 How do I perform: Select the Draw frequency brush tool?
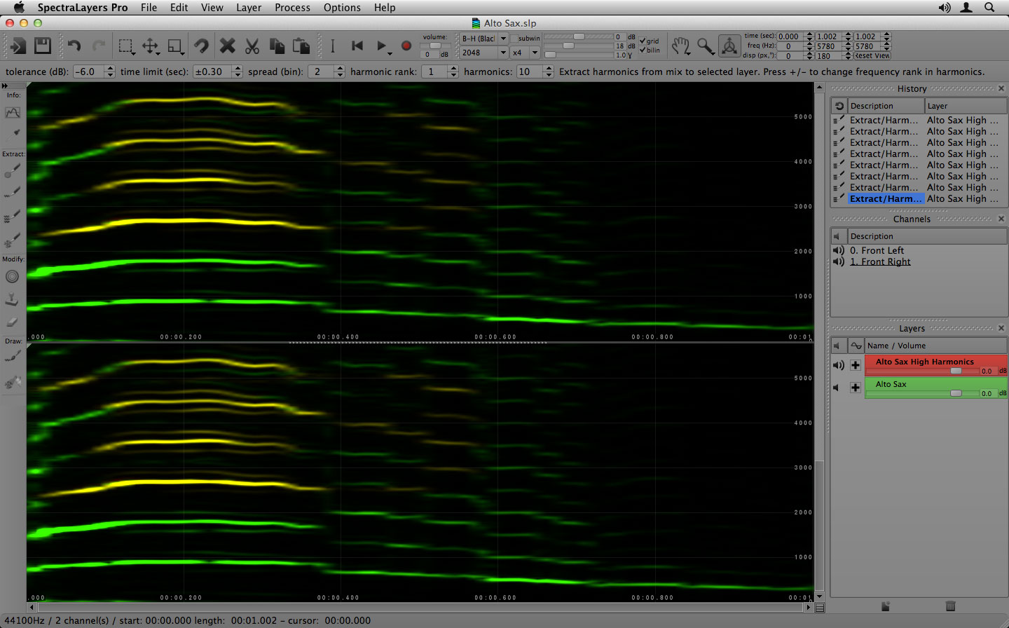[x=12, y=357]
